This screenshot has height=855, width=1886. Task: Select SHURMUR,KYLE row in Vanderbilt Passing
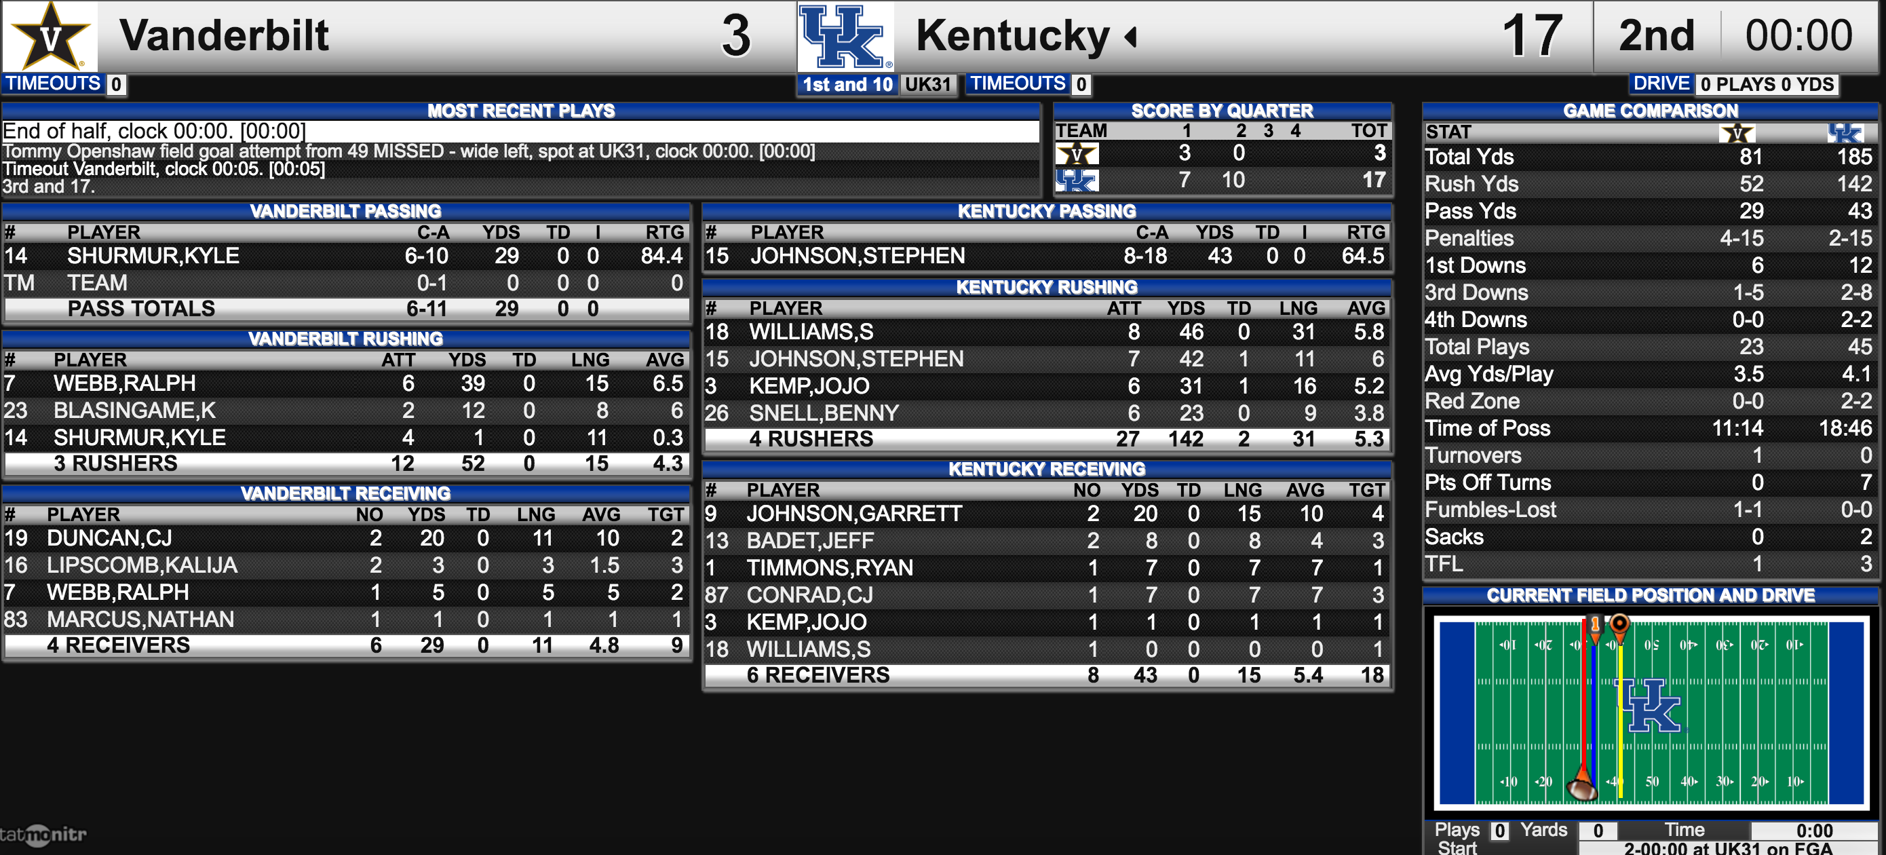click(x=346, y=256)
